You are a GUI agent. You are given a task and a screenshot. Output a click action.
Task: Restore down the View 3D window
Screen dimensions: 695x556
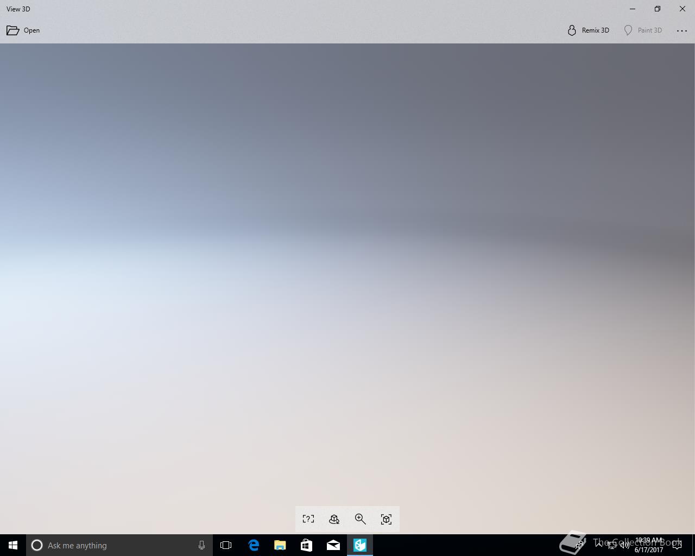pyautogui.click(x=658, y=9)
